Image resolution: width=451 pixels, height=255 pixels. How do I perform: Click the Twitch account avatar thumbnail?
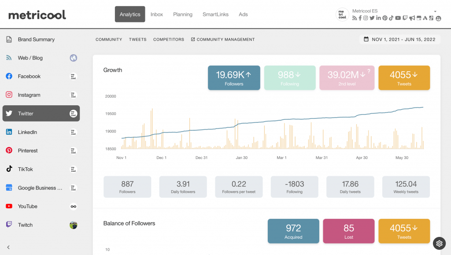tap(74, 225)
